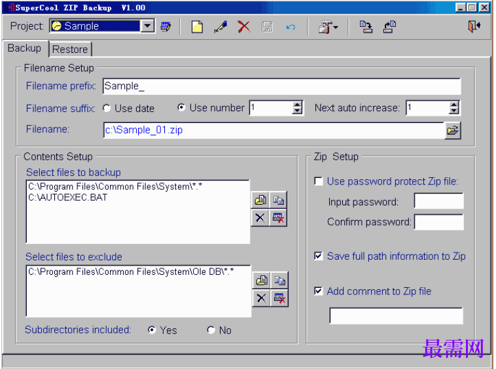The height and width of the screenshot is (369, 496).
Task: Enable Use password protect Zip file checkbox
Action: coord(318,181)
